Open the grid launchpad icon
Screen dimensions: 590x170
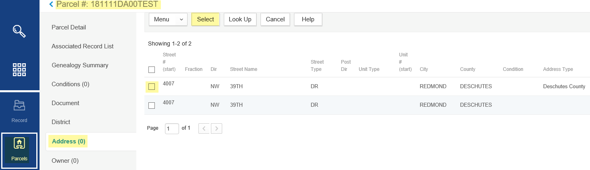point(19,70)
